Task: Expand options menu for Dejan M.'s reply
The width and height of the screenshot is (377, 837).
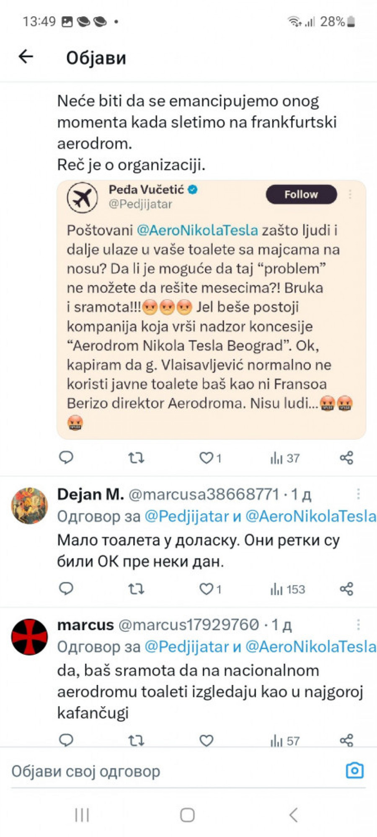Action: pos(358,494)
